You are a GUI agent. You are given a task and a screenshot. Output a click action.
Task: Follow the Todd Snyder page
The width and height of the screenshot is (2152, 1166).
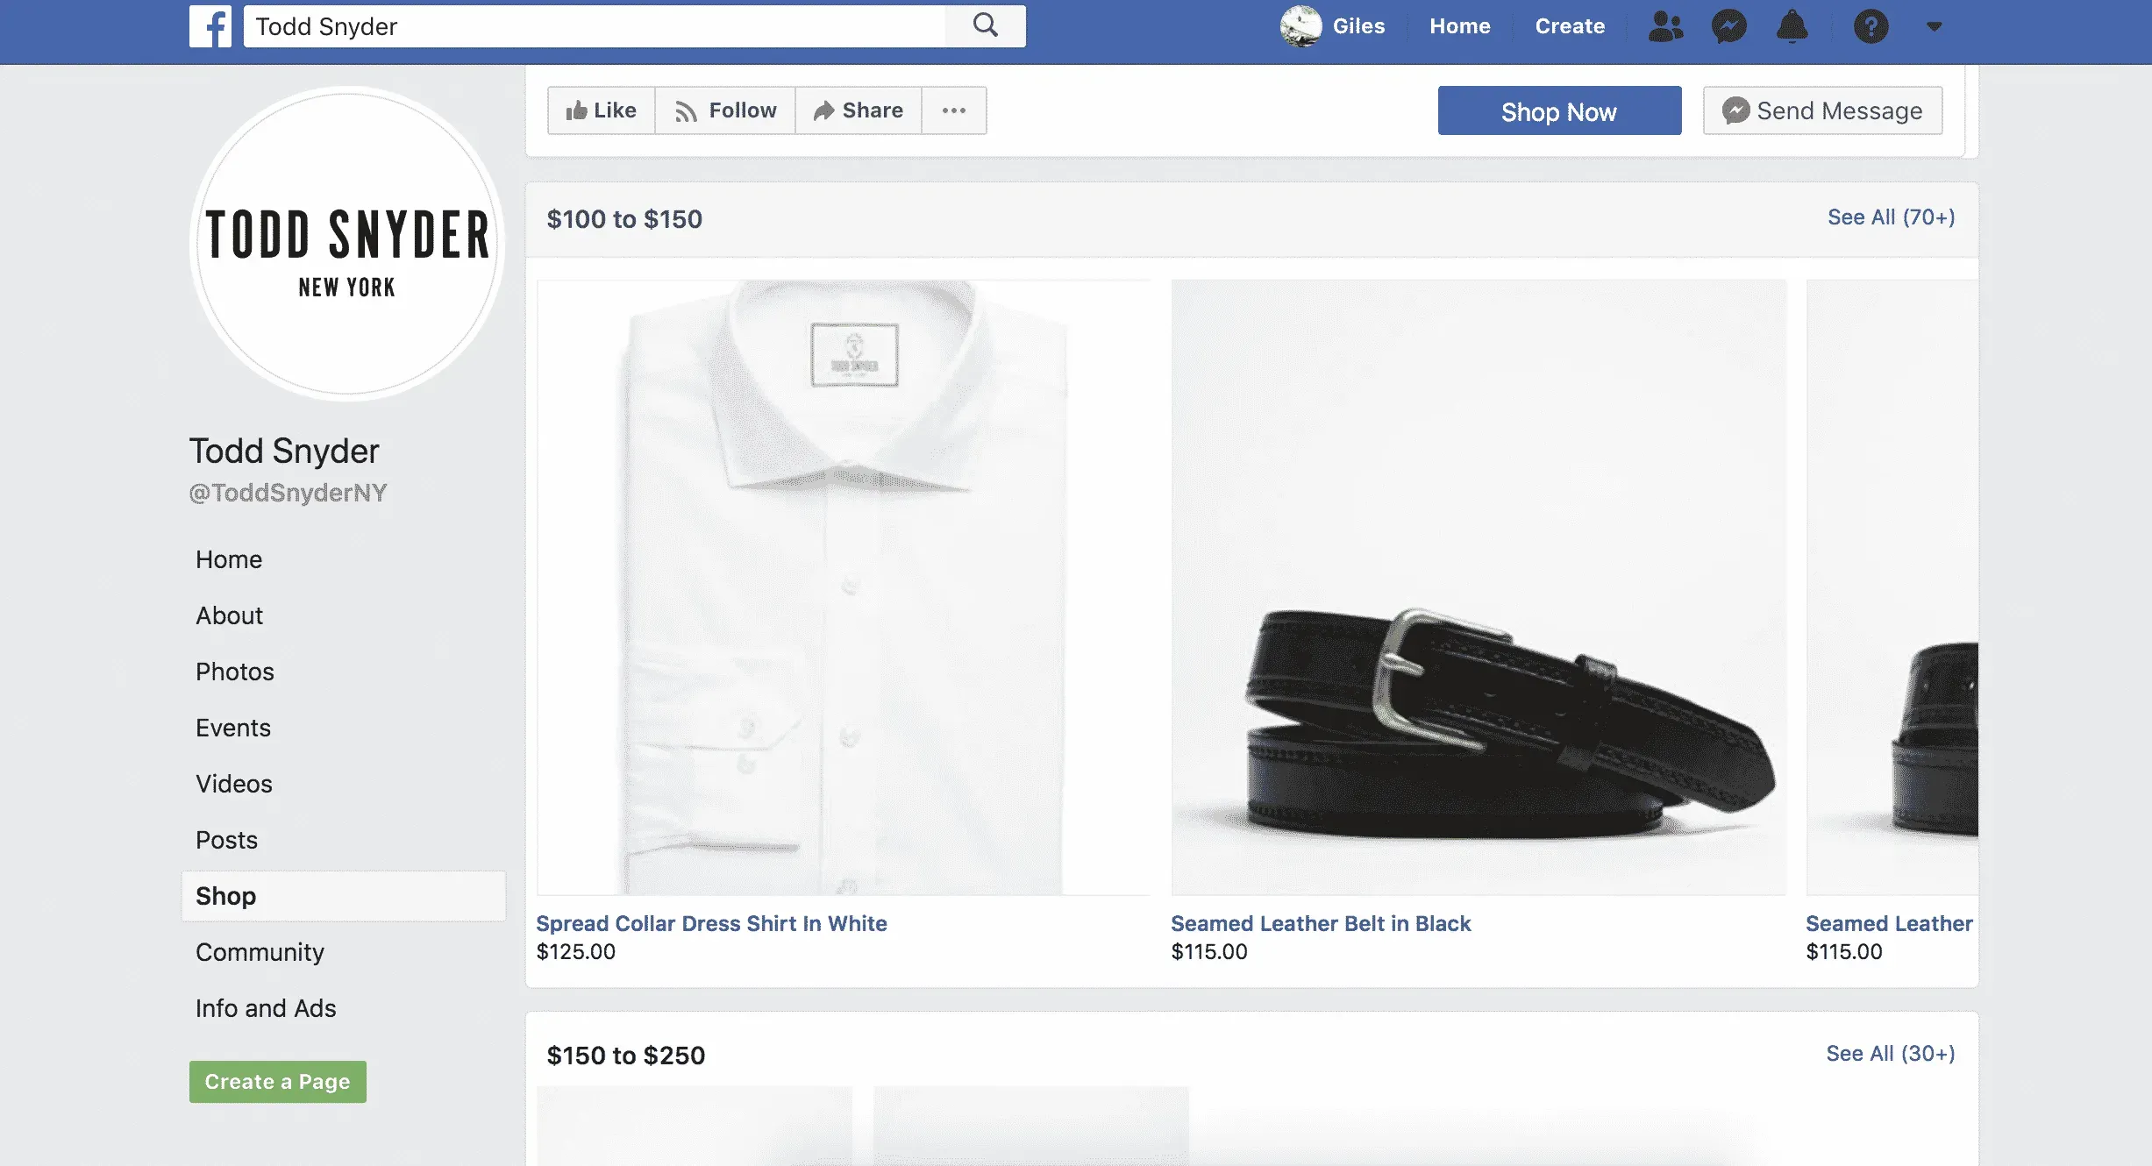[x=724, y=110]
